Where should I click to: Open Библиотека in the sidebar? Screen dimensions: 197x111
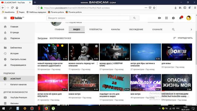click(x=17, y=48)
